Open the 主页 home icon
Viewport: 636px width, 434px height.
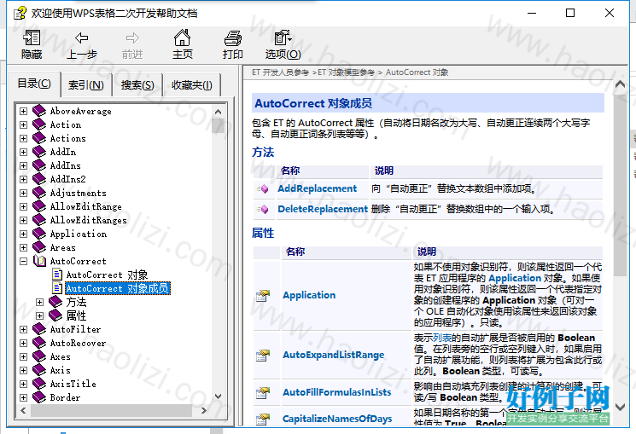tap(182, 38)
